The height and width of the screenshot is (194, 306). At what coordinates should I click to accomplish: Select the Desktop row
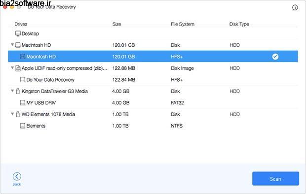[x=153, y=33]
